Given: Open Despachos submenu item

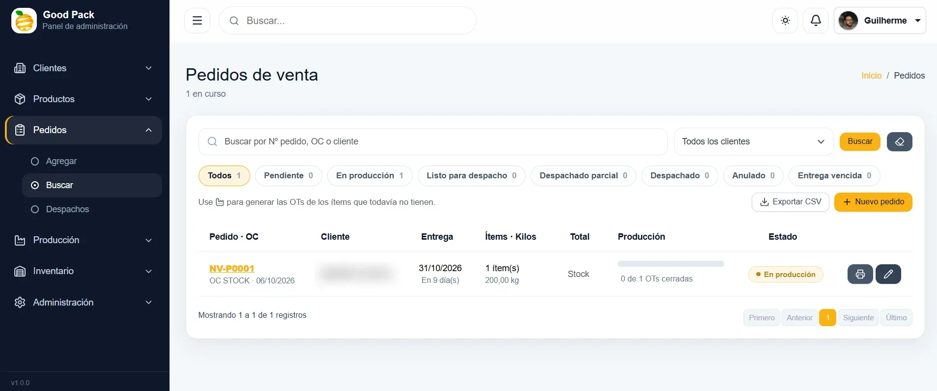Looking at the screenshot, I should coord(92,209).
